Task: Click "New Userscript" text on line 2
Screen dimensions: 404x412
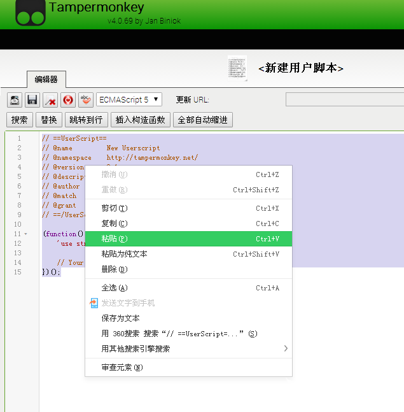Action: coord(134,148)
